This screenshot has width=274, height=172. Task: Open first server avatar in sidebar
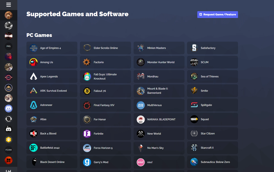[9, 15]
